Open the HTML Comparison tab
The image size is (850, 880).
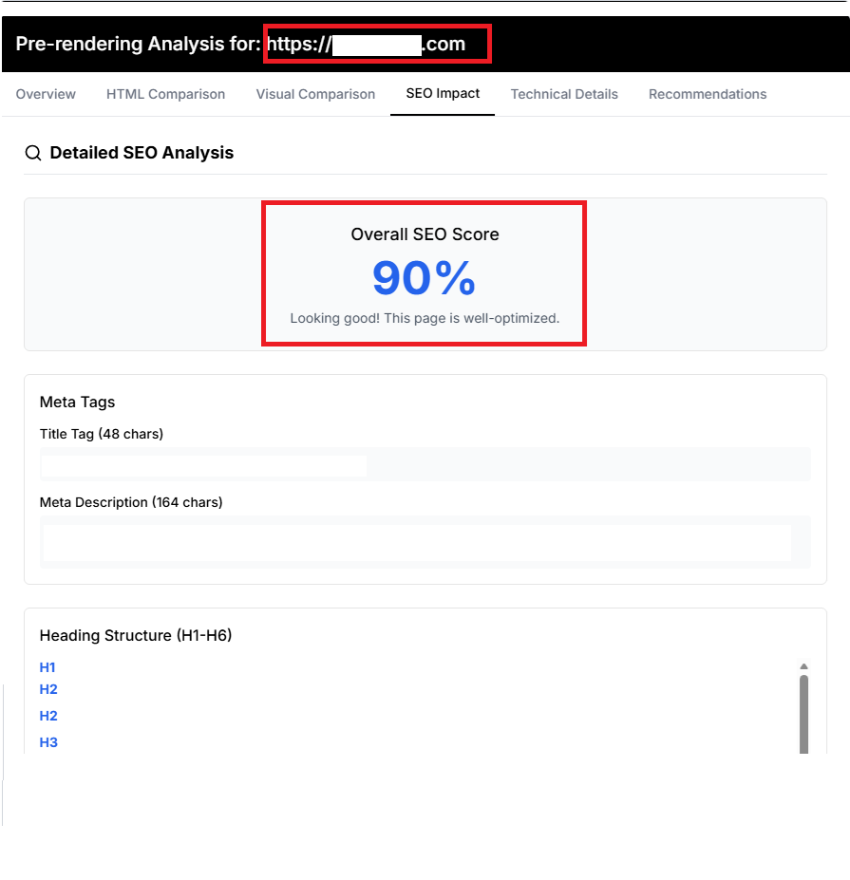point(165,94)
